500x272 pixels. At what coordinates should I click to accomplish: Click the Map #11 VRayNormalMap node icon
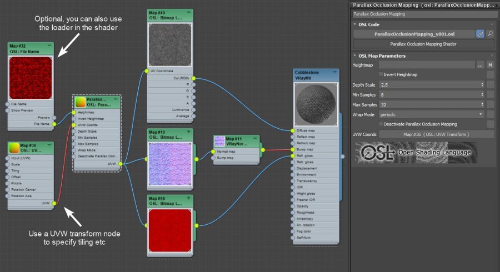(x=219, y=142)
